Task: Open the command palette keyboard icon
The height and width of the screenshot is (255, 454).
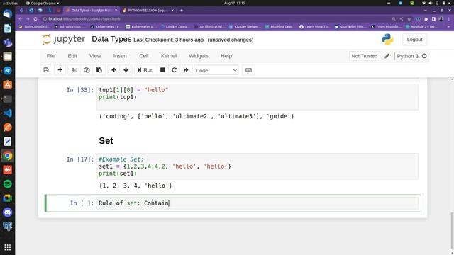Action: coord(248,70)
